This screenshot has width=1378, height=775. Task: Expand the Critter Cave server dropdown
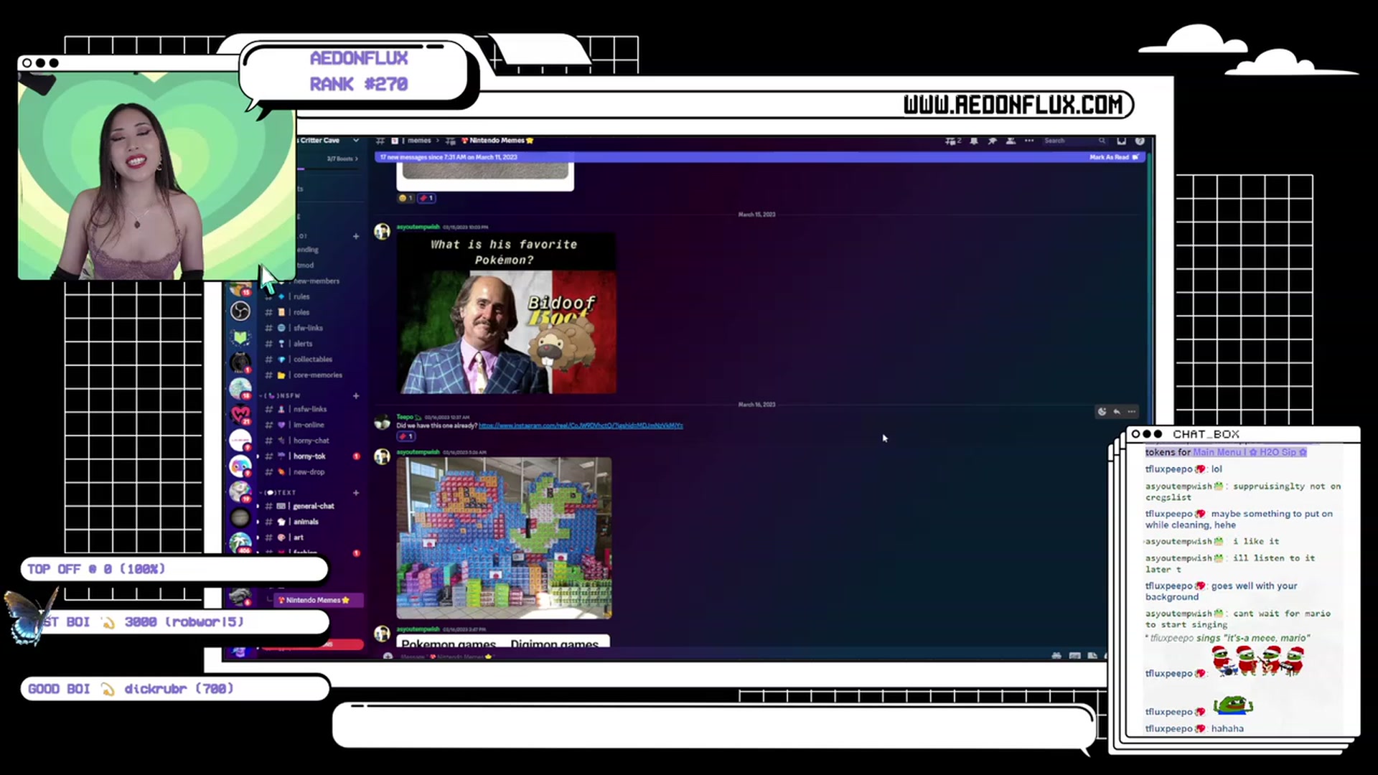coord(355,141)
